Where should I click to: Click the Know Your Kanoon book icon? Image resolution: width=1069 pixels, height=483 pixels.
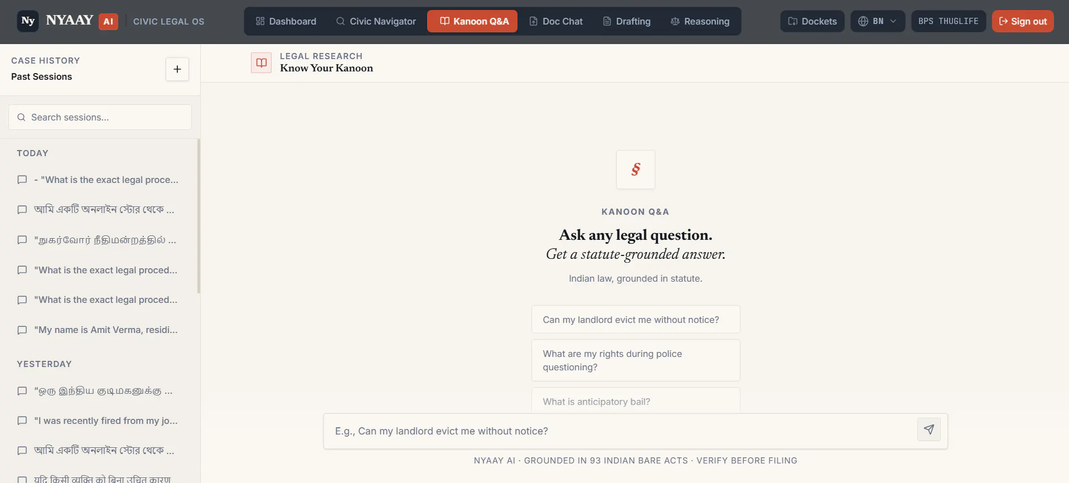coord(261,63)
